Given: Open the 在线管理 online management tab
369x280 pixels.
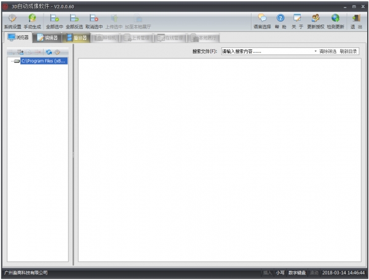Looking at the screenshot, I should 170,38.
